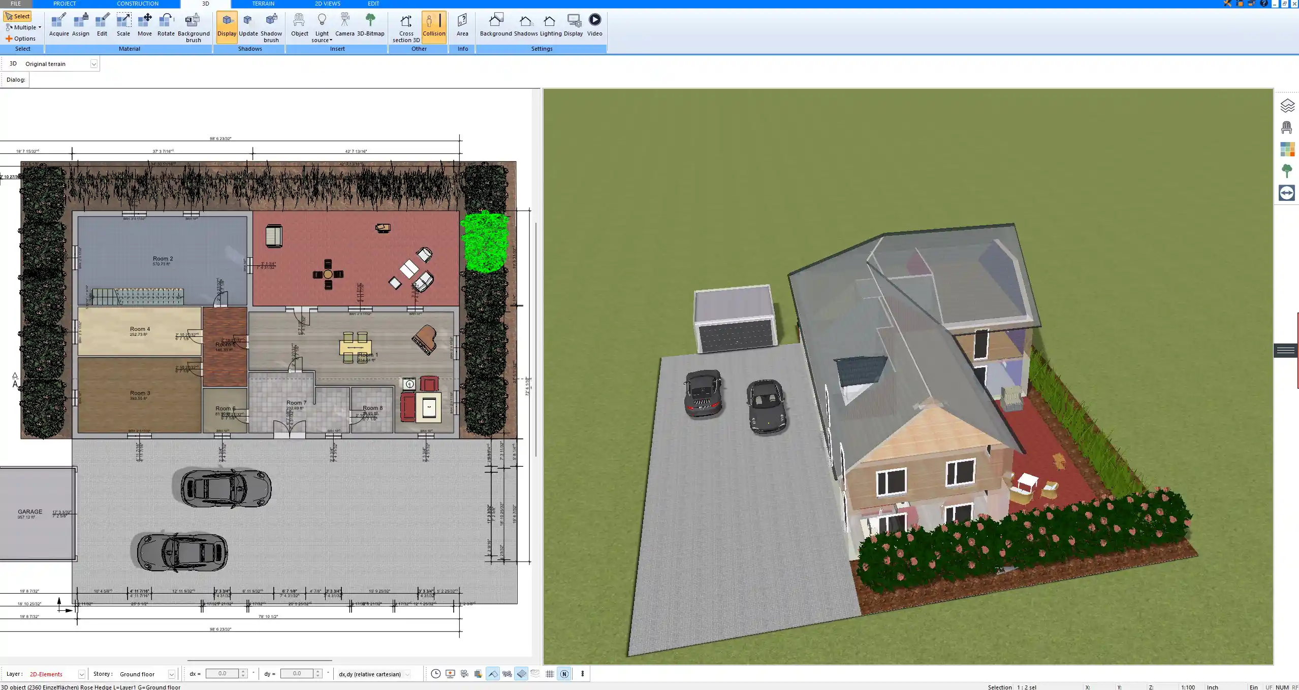Open Display settings
Viewport: 1299px width, 690px height.
tap(573, 25)
